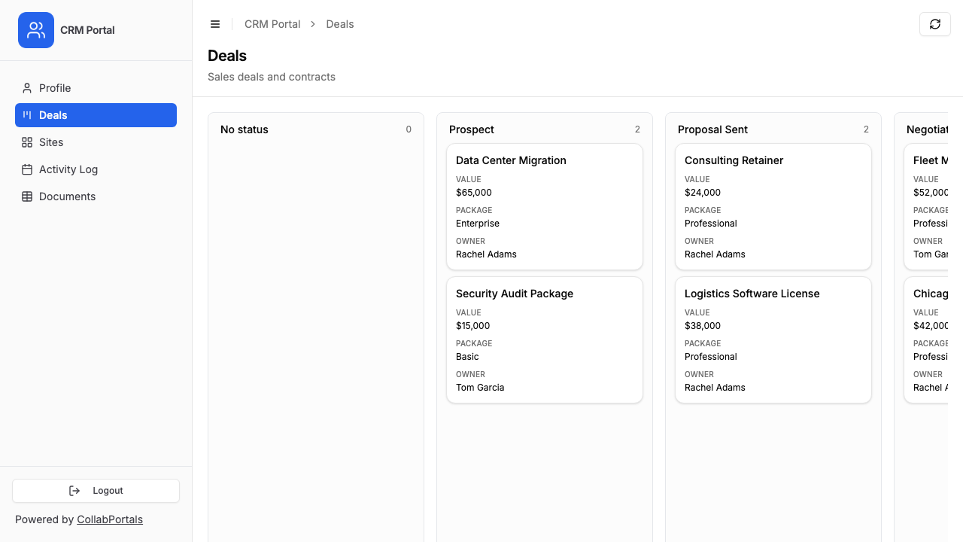Open the Data Center Migration deal card
The image size is (963, 542).
coord(545,207)
